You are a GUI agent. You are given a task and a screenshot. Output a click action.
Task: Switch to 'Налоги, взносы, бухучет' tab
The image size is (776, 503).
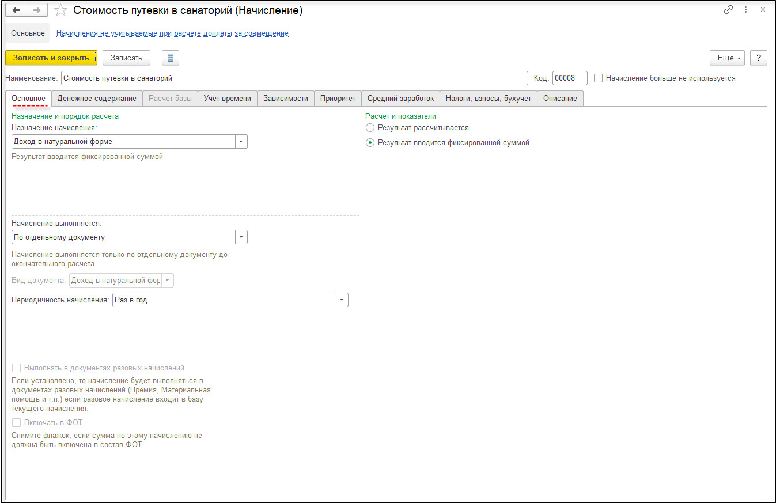click(489, 98)
